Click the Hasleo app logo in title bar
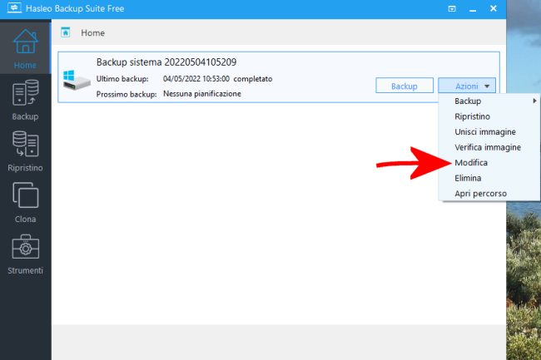 pyautogui.click(x=14, y=7)
